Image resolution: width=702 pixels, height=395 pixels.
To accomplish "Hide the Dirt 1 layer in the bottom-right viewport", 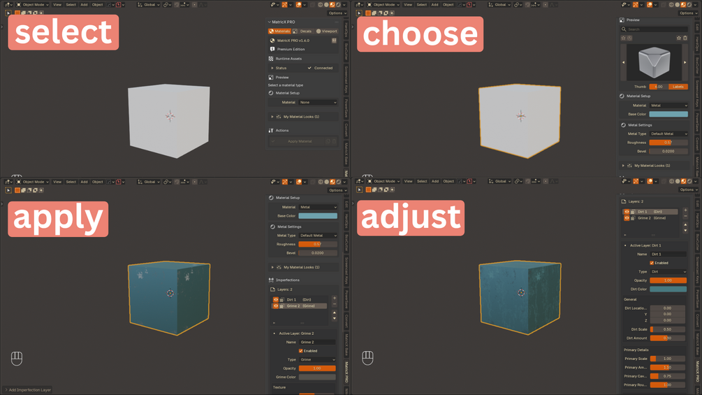I will tap(627, 212).
